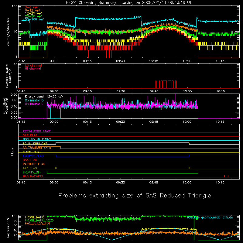Select the green 25-50 keV legend label
Image resolution: width=243 pixels, height=243 pixels.
click(33, 16)
